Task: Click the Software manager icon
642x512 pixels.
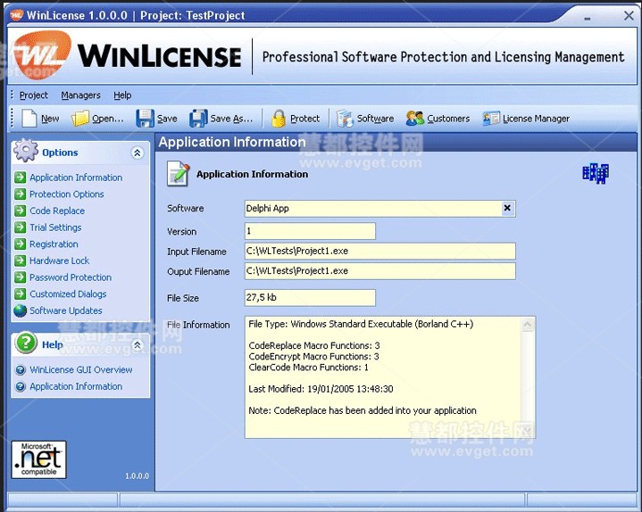Action: point(345,118)
